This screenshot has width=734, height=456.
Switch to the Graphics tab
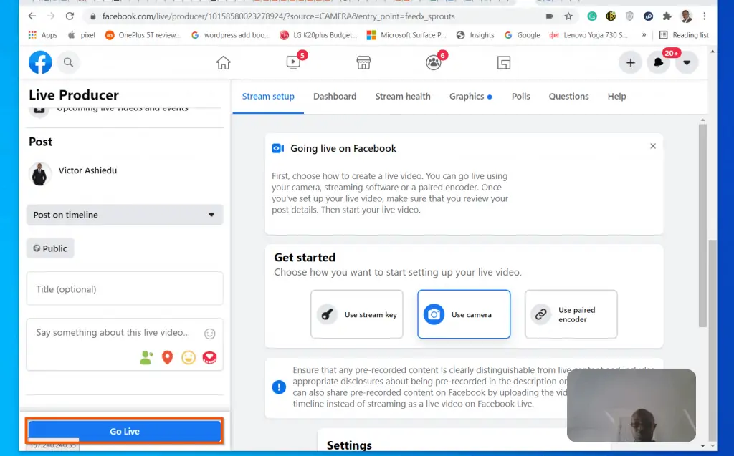pos(470,97)
